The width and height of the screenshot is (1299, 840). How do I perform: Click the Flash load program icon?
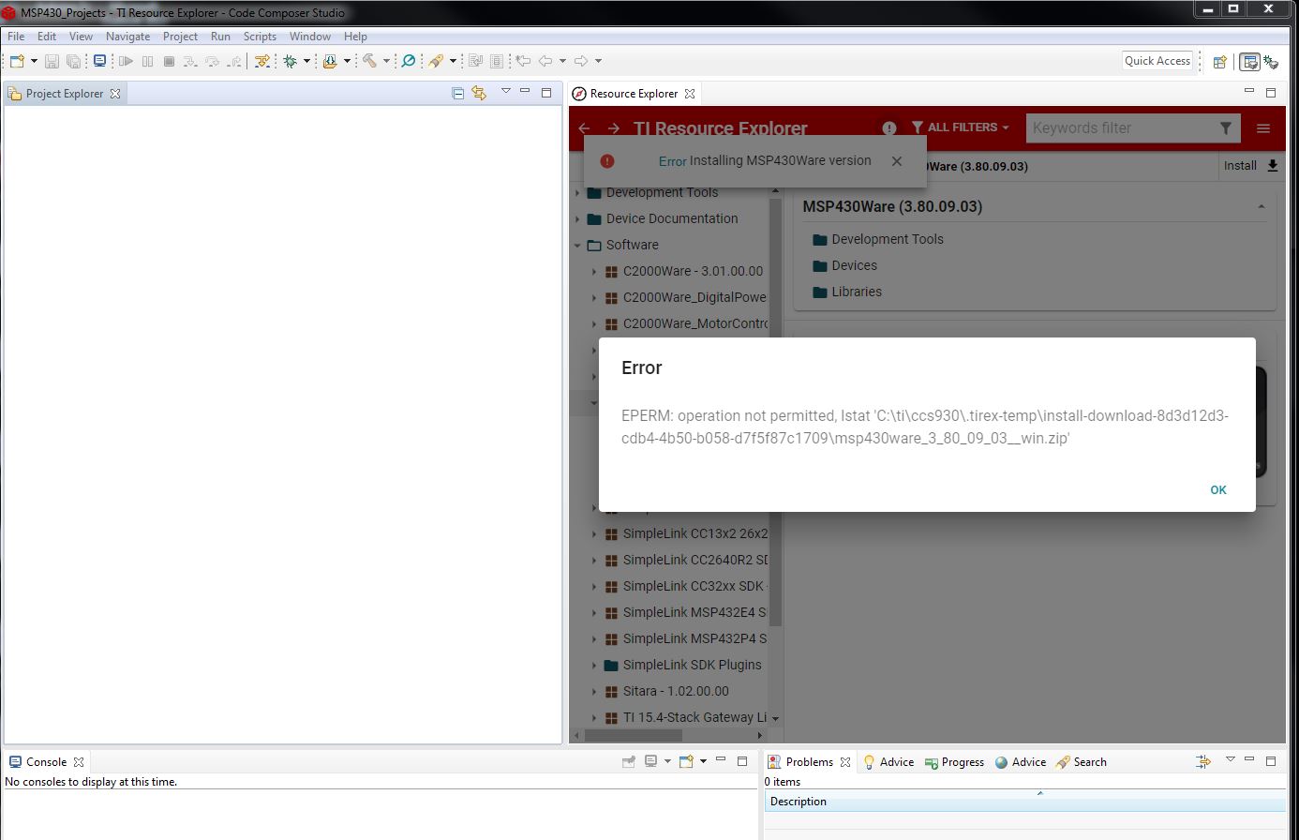pos(330,61)
